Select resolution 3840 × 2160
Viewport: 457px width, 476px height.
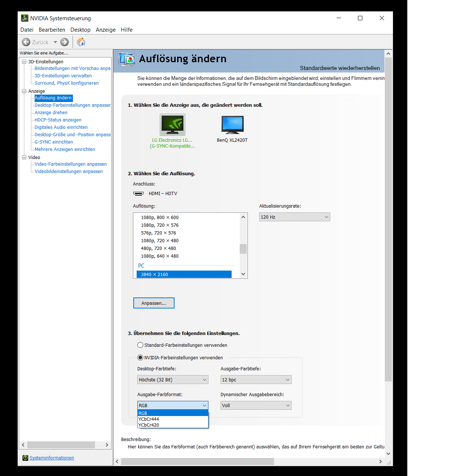[x=184, y=274]
